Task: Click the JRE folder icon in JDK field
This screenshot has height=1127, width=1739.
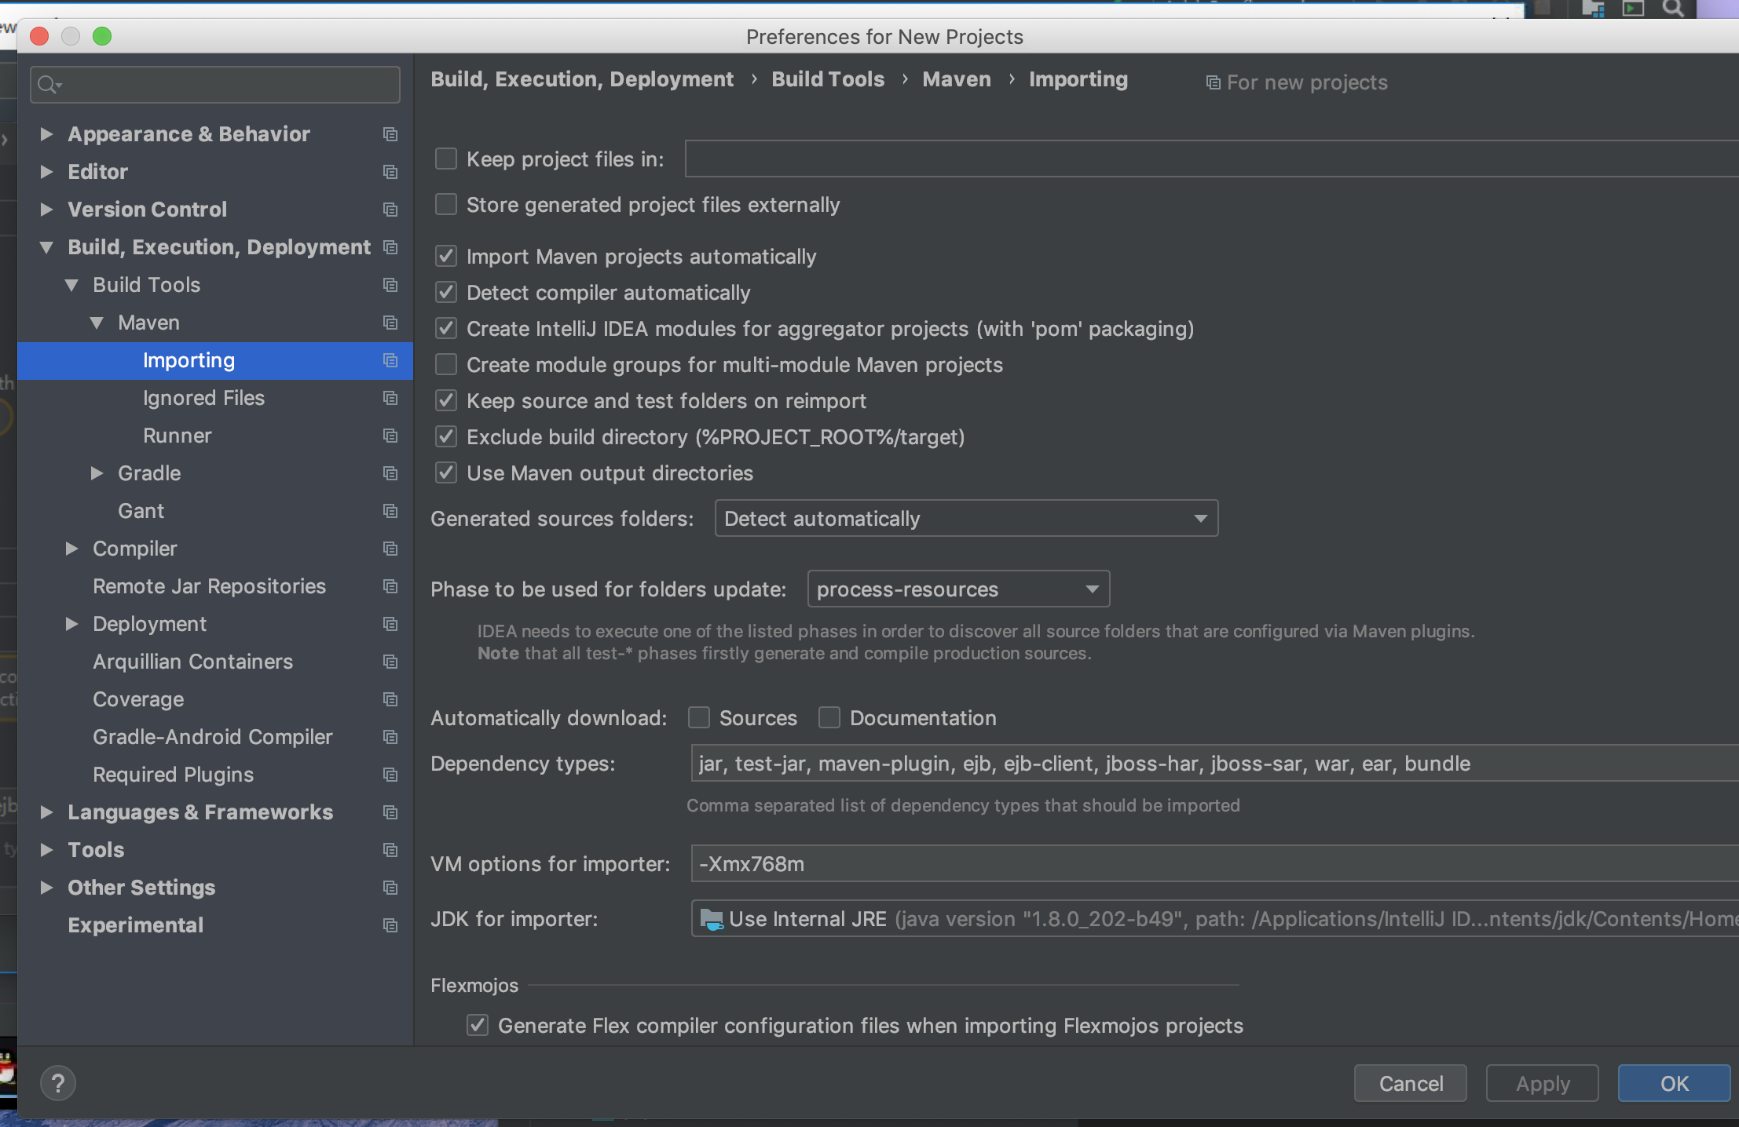Action: [x=711, y=919]
